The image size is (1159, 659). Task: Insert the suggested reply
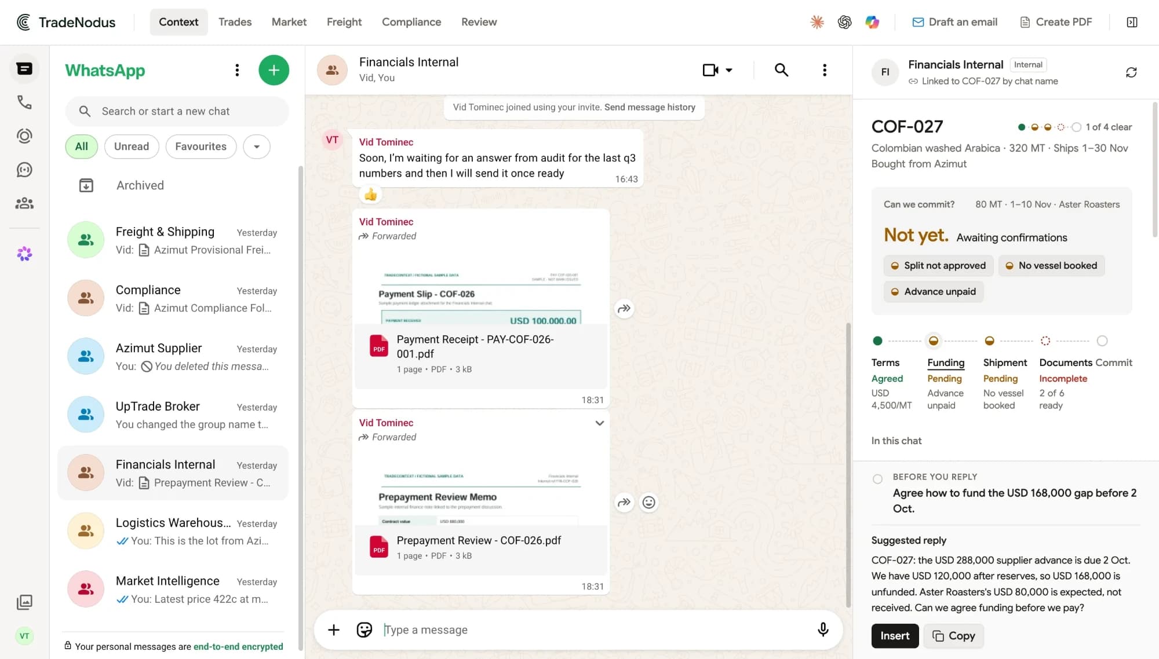[895, 636]
